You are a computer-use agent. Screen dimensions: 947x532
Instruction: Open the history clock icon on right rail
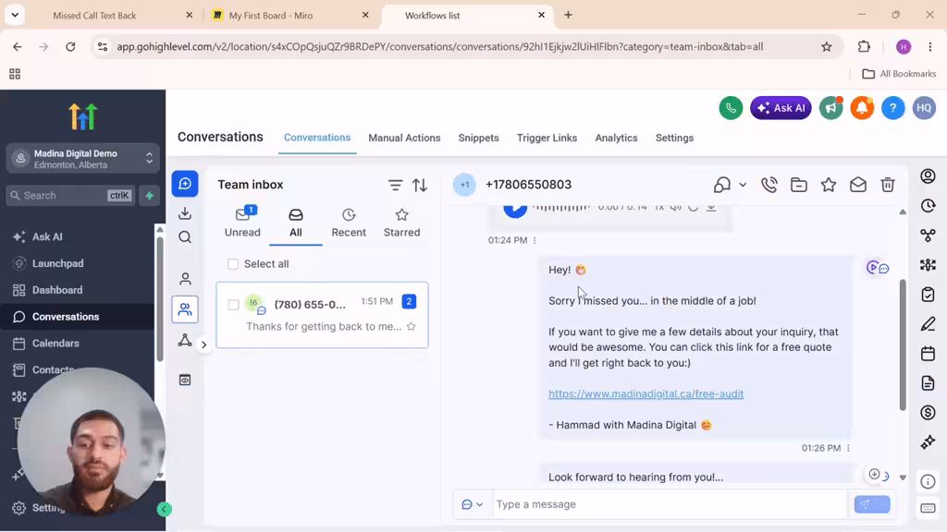pyautogui.click(x=929, y=206)
